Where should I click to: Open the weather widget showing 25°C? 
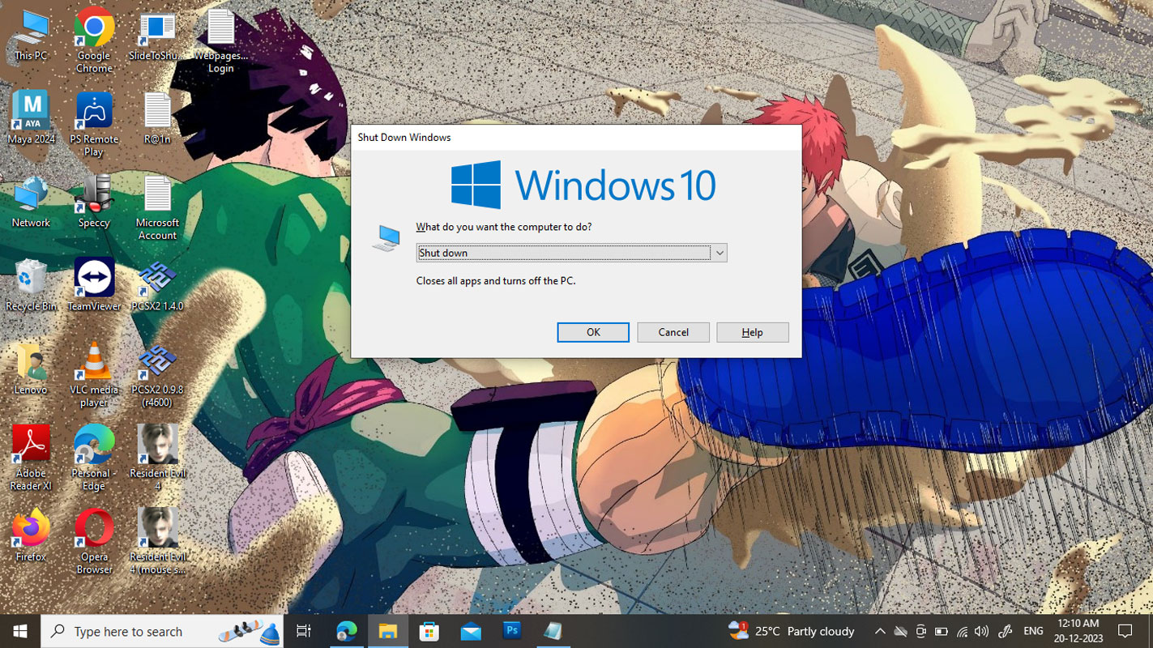(792, 631)
